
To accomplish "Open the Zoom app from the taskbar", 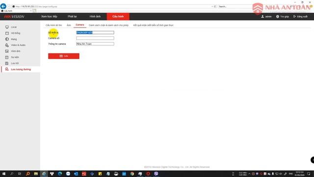I will tap(68, 174).
